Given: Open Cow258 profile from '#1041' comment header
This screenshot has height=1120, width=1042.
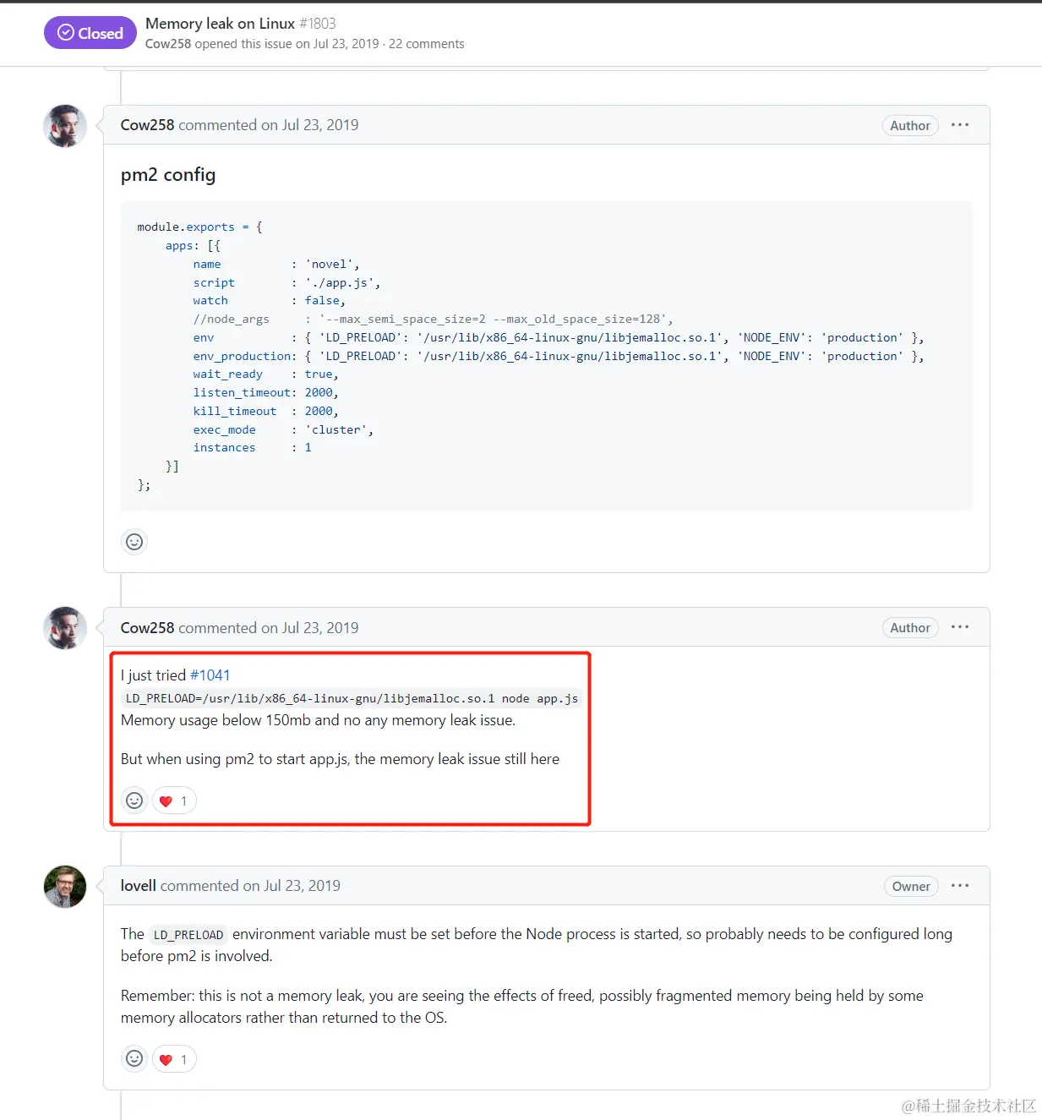Looking at the screenshot, I should [147, 628].
